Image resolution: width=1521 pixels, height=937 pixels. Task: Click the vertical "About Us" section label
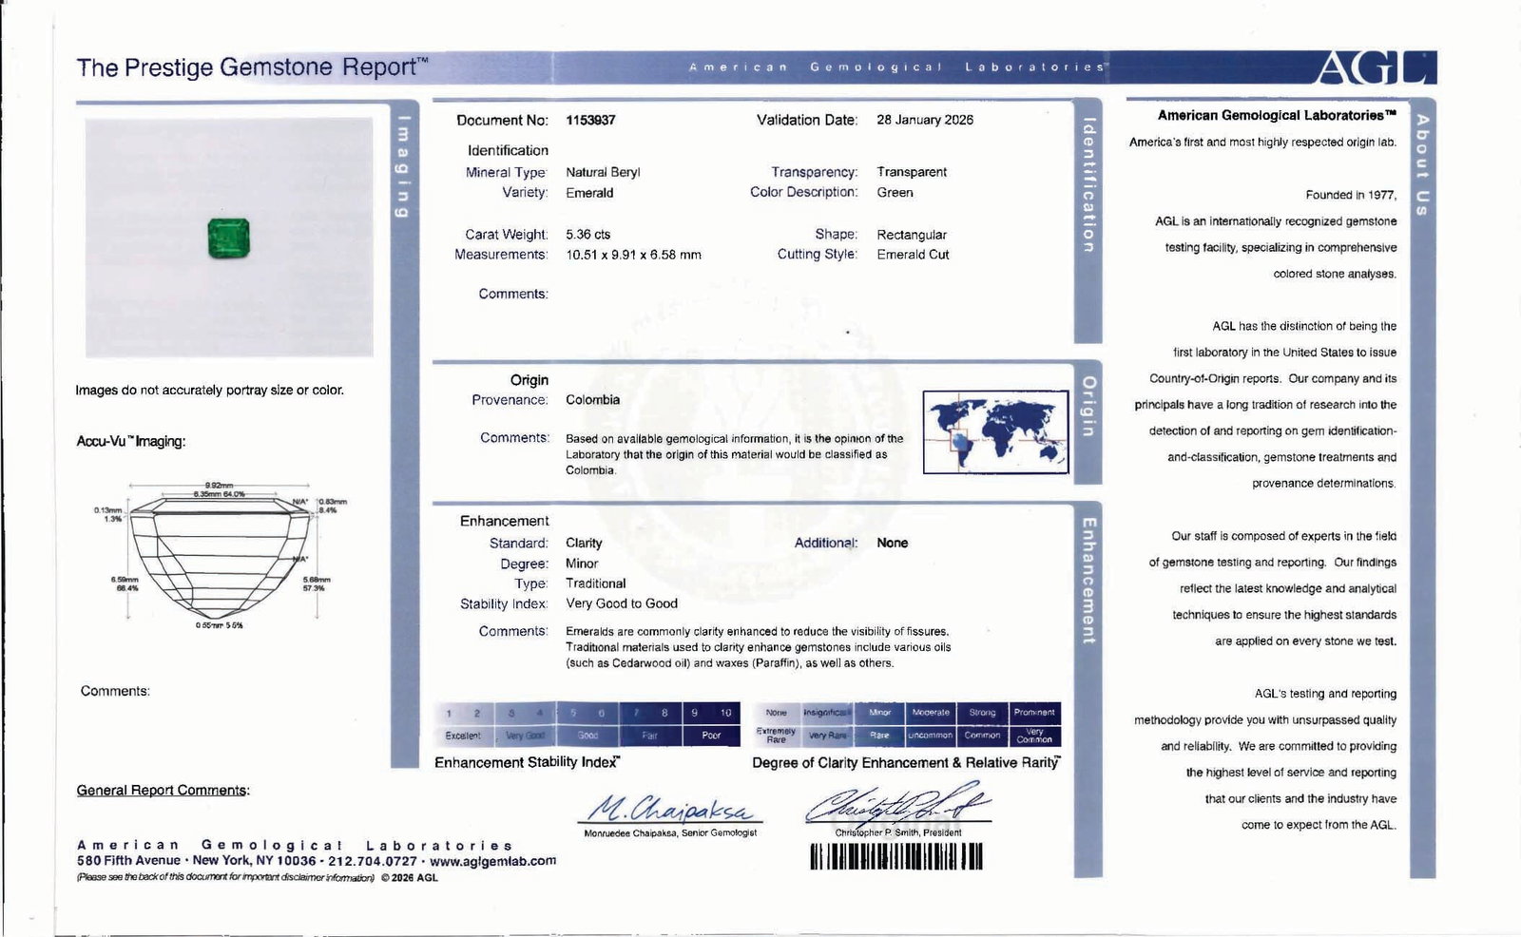coord(1422,164)
